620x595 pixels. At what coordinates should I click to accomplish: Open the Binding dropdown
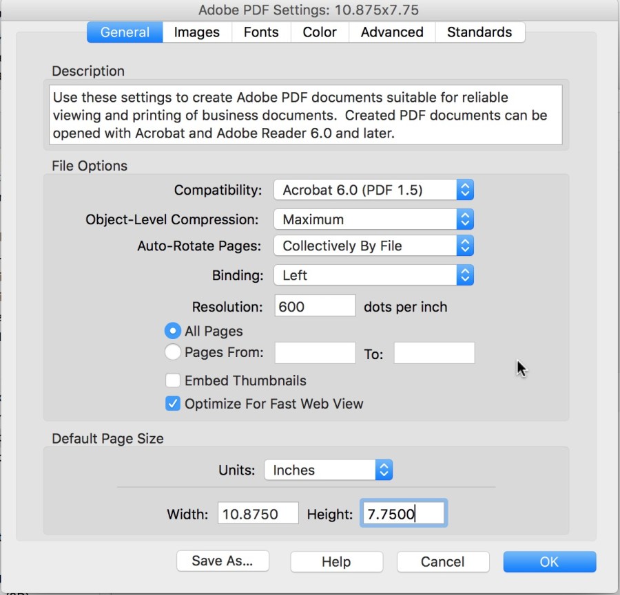click(x=373, y=274)
